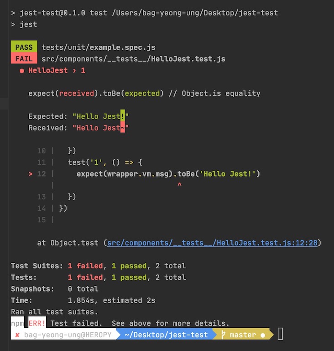Click 'Ran all test suites.' line

[55, 312]
